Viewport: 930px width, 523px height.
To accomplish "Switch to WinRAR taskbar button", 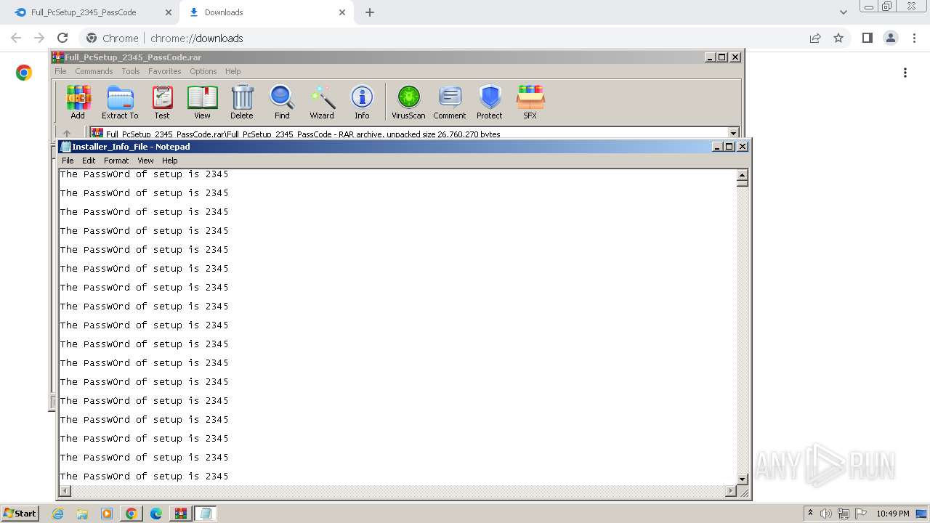I will click(x=180, y=514).
